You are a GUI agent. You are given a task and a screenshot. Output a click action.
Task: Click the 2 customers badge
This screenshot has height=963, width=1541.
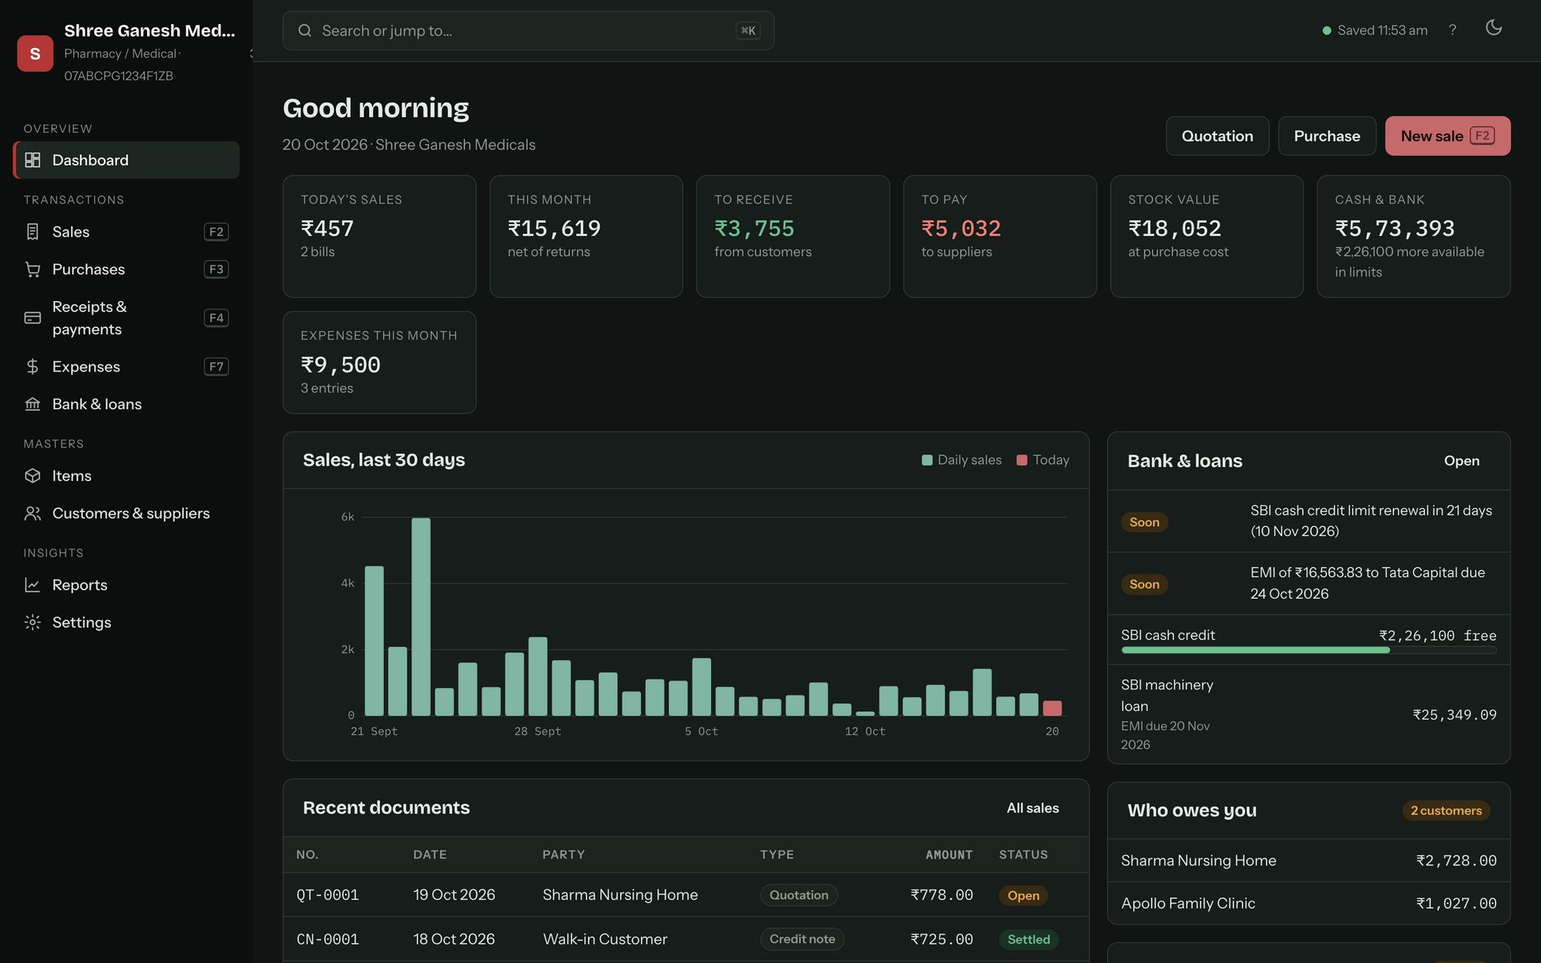pos(1446,810)
